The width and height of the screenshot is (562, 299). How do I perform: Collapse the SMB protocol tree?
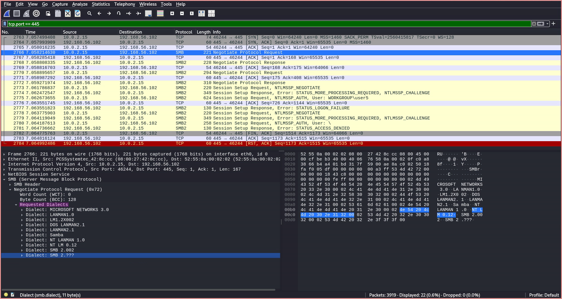pyautogui.click(x=4, y=180)
